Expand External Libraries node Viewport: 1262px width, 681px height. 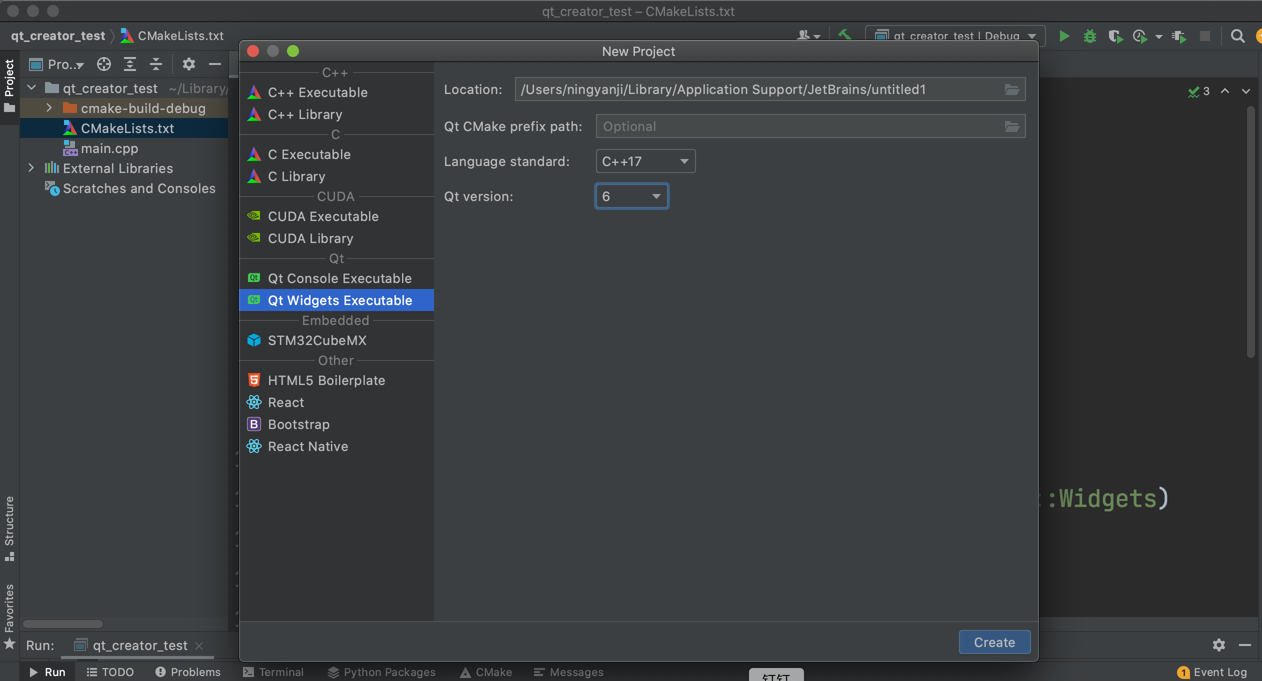pos(31,168)
